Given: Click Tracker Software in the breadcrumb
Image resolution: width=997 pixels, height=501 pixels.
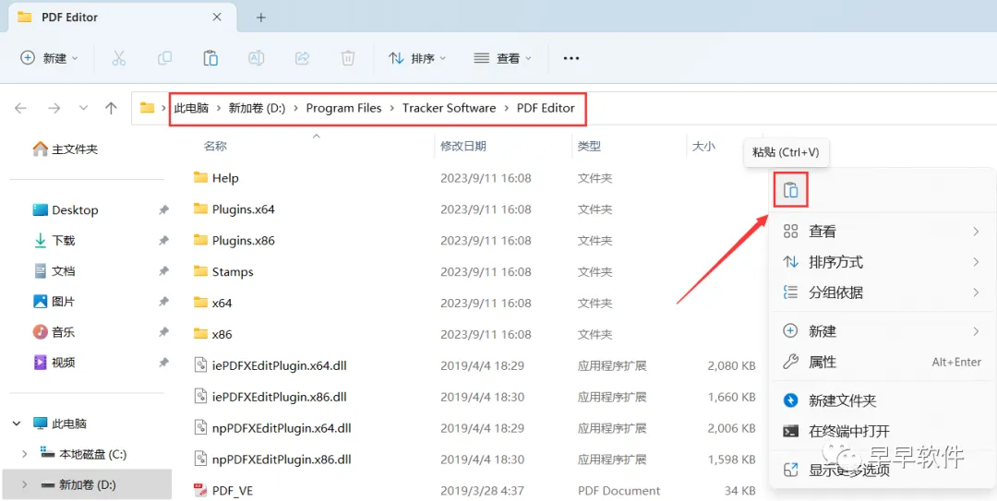Looking at the screenshot, I should tap(449, 108).
